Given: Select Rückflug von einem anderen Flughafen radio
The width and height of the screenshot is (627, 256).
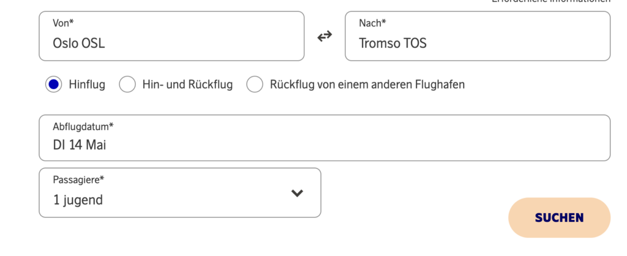Looking at the screenshot, I should [x=255, y=84].
